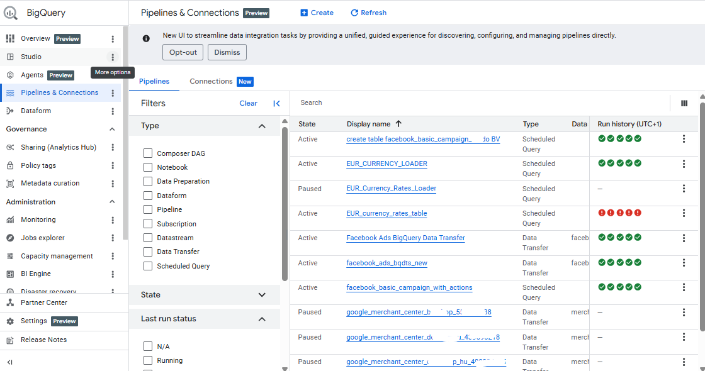
Task: Click the pipelines table vertical scrollbar
Action: tap(702, 217)
